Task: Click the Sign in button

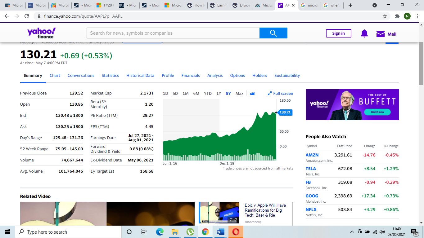Action: point(339,33)
